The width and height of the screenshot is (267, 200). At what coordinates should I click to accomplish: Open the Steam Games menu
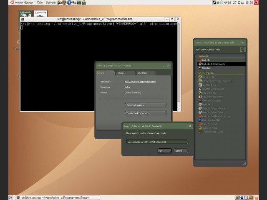210,50
